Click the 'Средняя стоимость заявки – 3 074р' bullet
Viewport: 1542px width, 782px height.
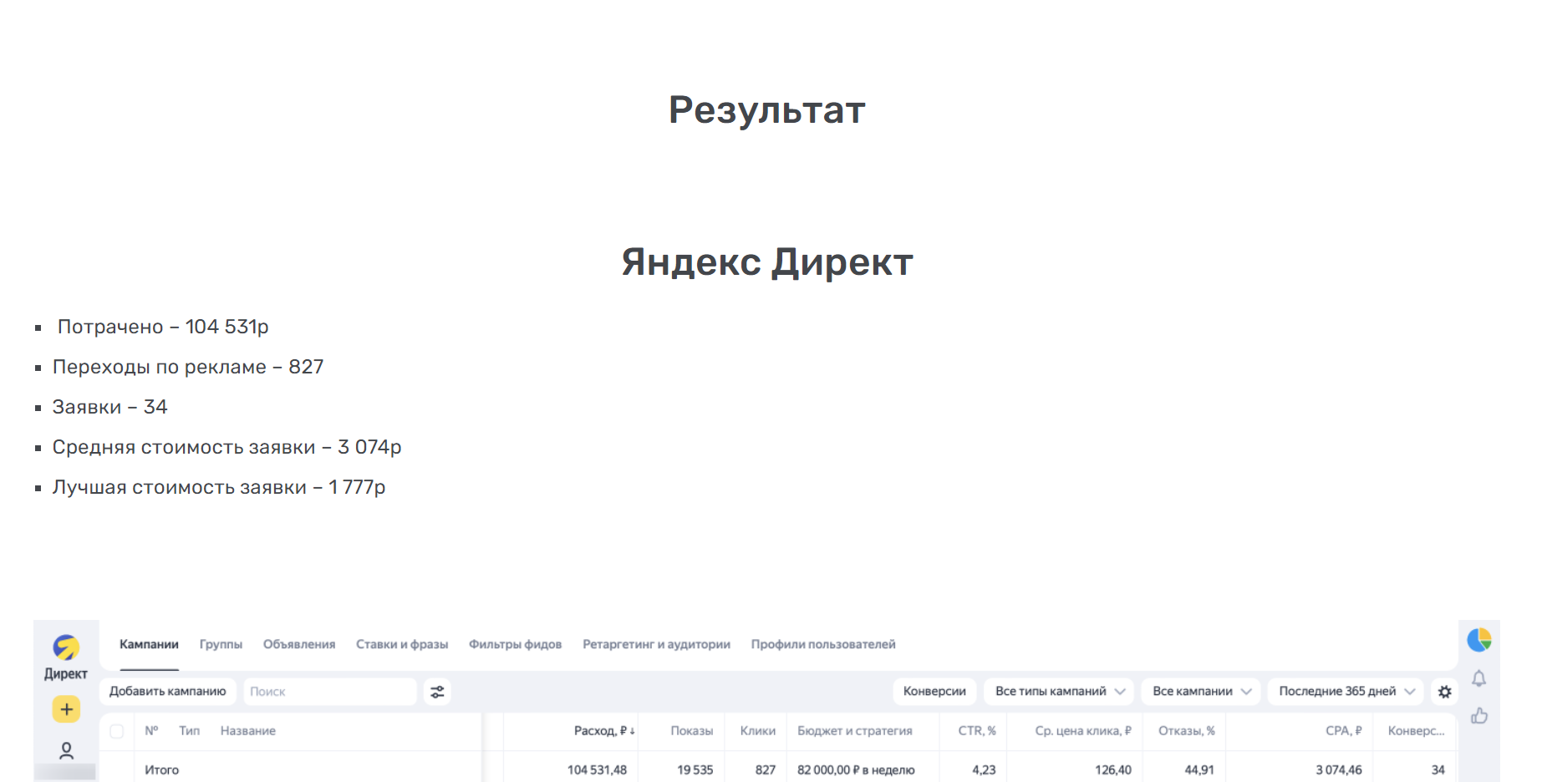(x=226, y=447)
